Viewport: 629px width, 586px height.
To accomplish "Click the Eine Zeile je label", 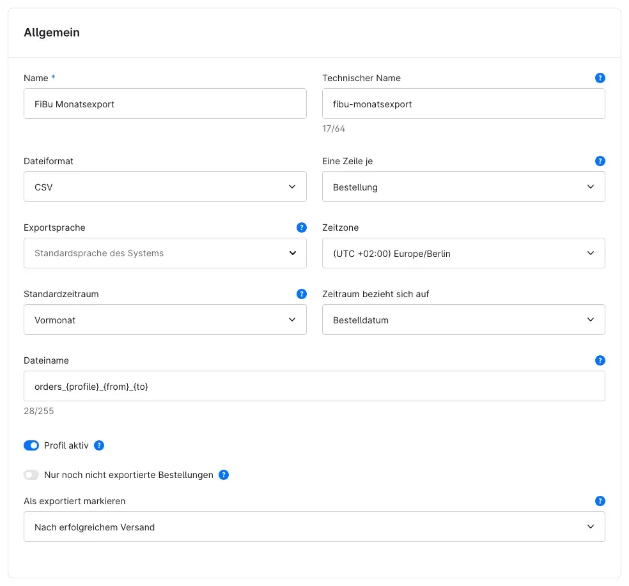I will pos(347,161).
